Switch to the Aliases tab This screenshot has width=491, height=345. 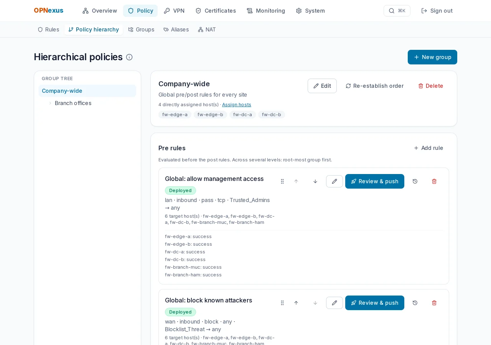click(x=176, y=30)
